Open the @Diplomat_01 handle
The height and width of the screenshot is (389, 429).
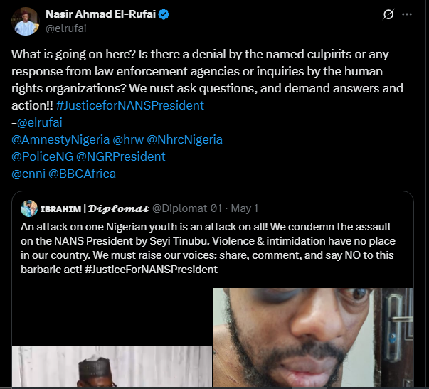[x=189, y=208]
